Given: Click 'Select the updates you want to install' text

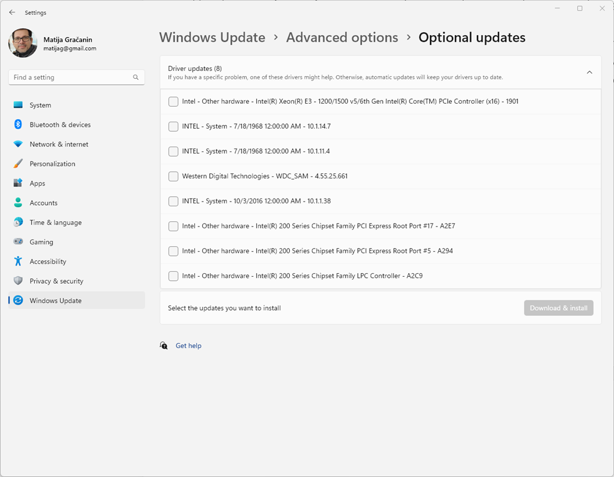Looking at the screenshot, I should tap(224, 308).
